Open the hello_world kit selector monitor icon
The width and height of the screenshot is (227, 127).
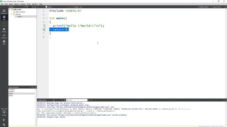click(x=4, y=112)
